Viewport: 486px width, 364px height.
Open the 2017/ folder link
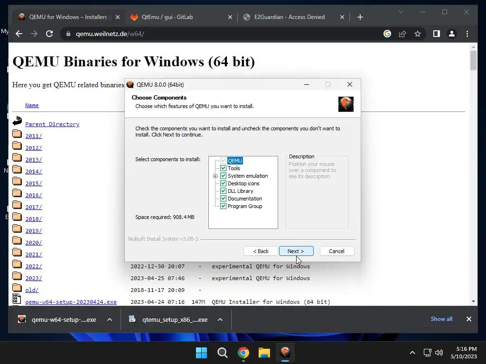[x=34, y=207]
